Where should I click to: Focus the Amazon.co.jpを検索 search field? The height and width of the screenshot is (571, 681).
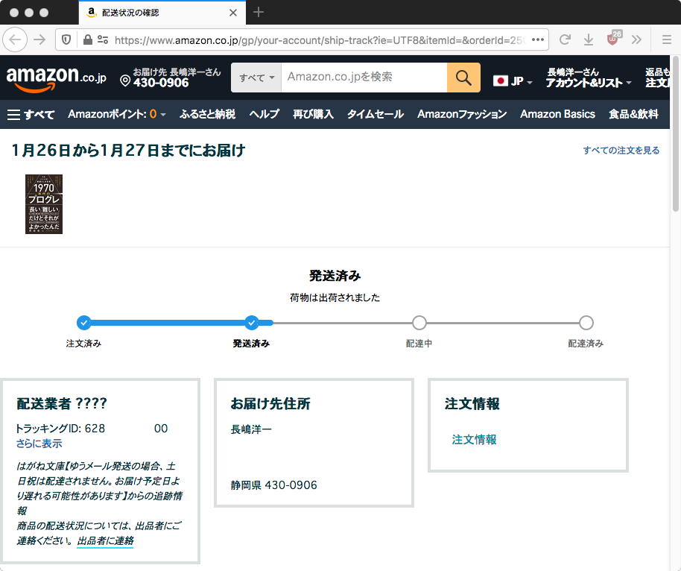tap(364, 78)
